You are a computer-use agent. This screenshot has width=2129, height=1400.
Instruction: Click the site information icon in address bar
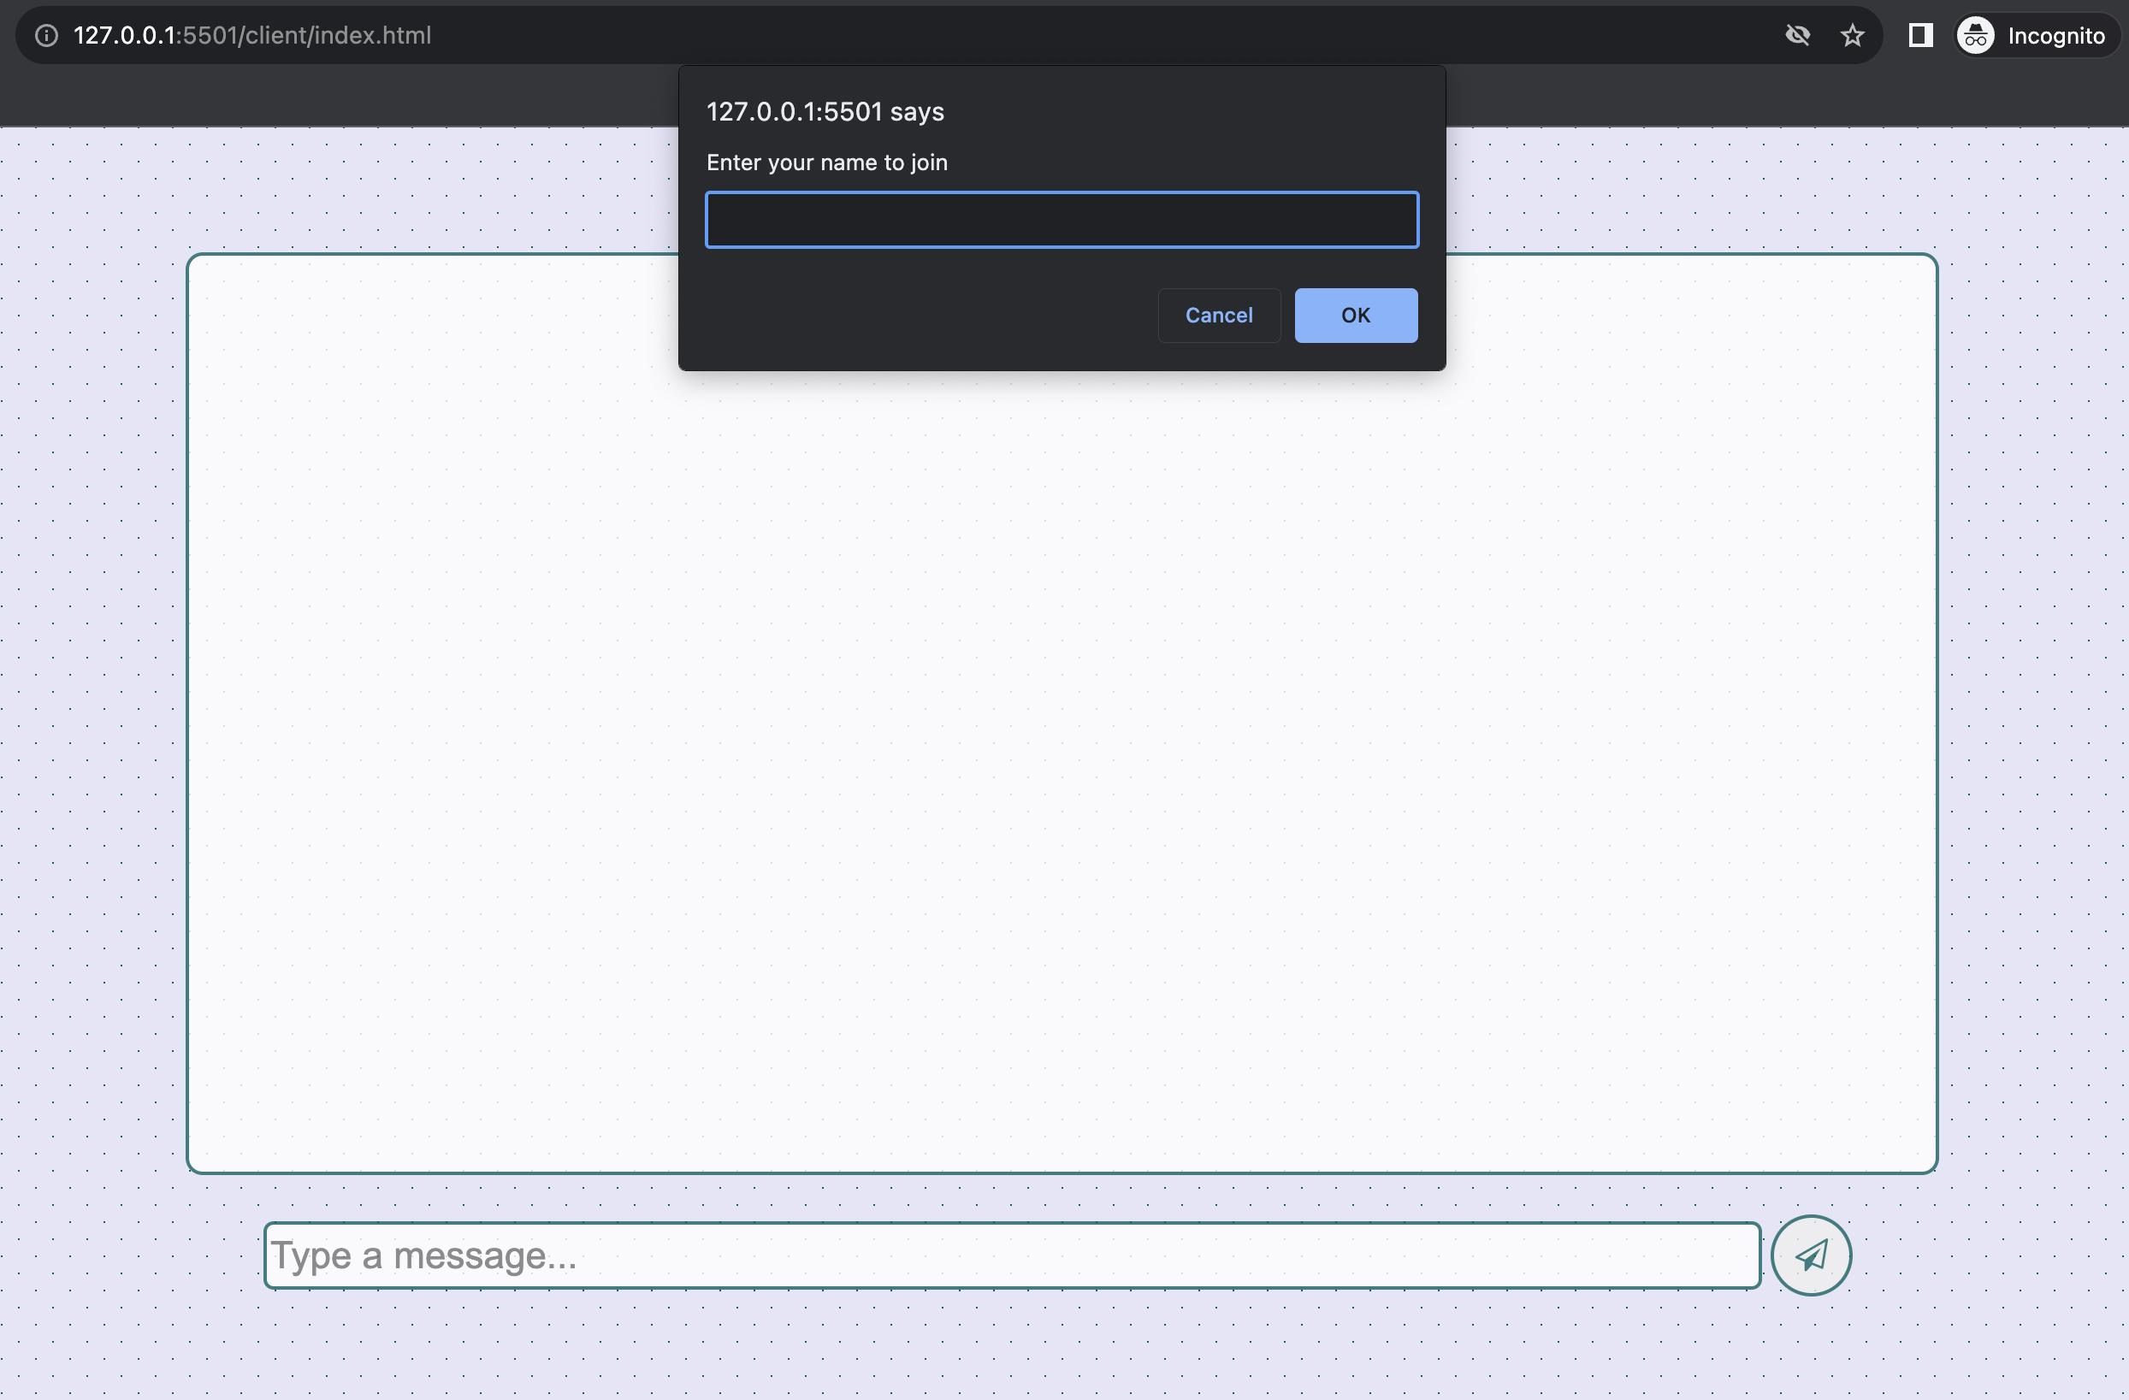coord(46,36)
